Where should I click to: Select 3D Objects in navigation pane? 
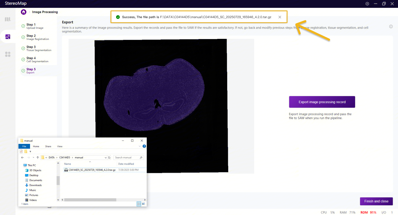click(35, 170)
